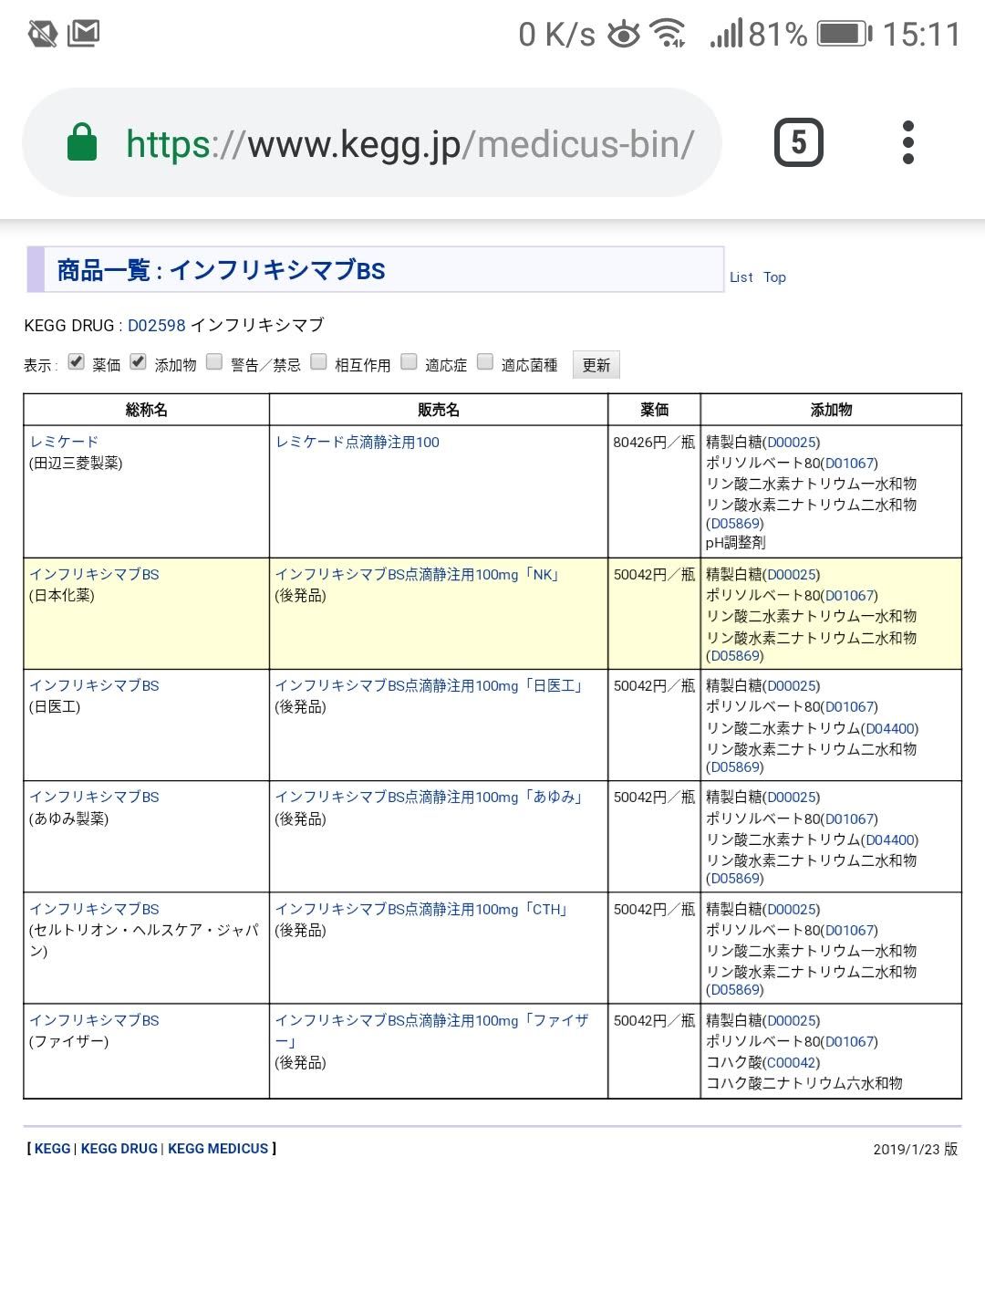The width and height of the screenshot is (985, 1314).
Task: Open インフリキシマブBS link for セルトリオン row
Action: 94,909
